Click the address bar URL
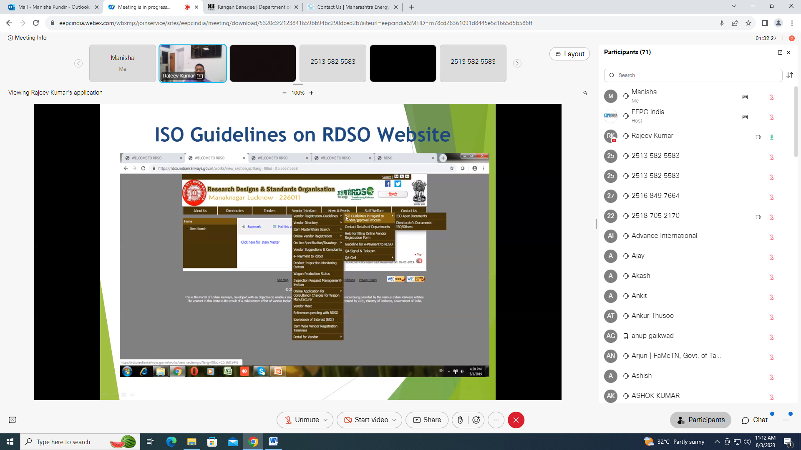Viewport: 801px width, 450px height. 295,23
